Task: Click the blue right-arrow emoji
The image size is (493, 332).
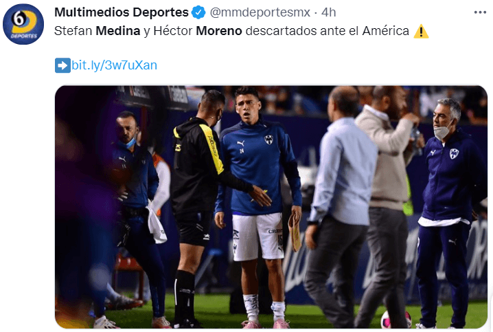Action: click(x=62, y=65)
